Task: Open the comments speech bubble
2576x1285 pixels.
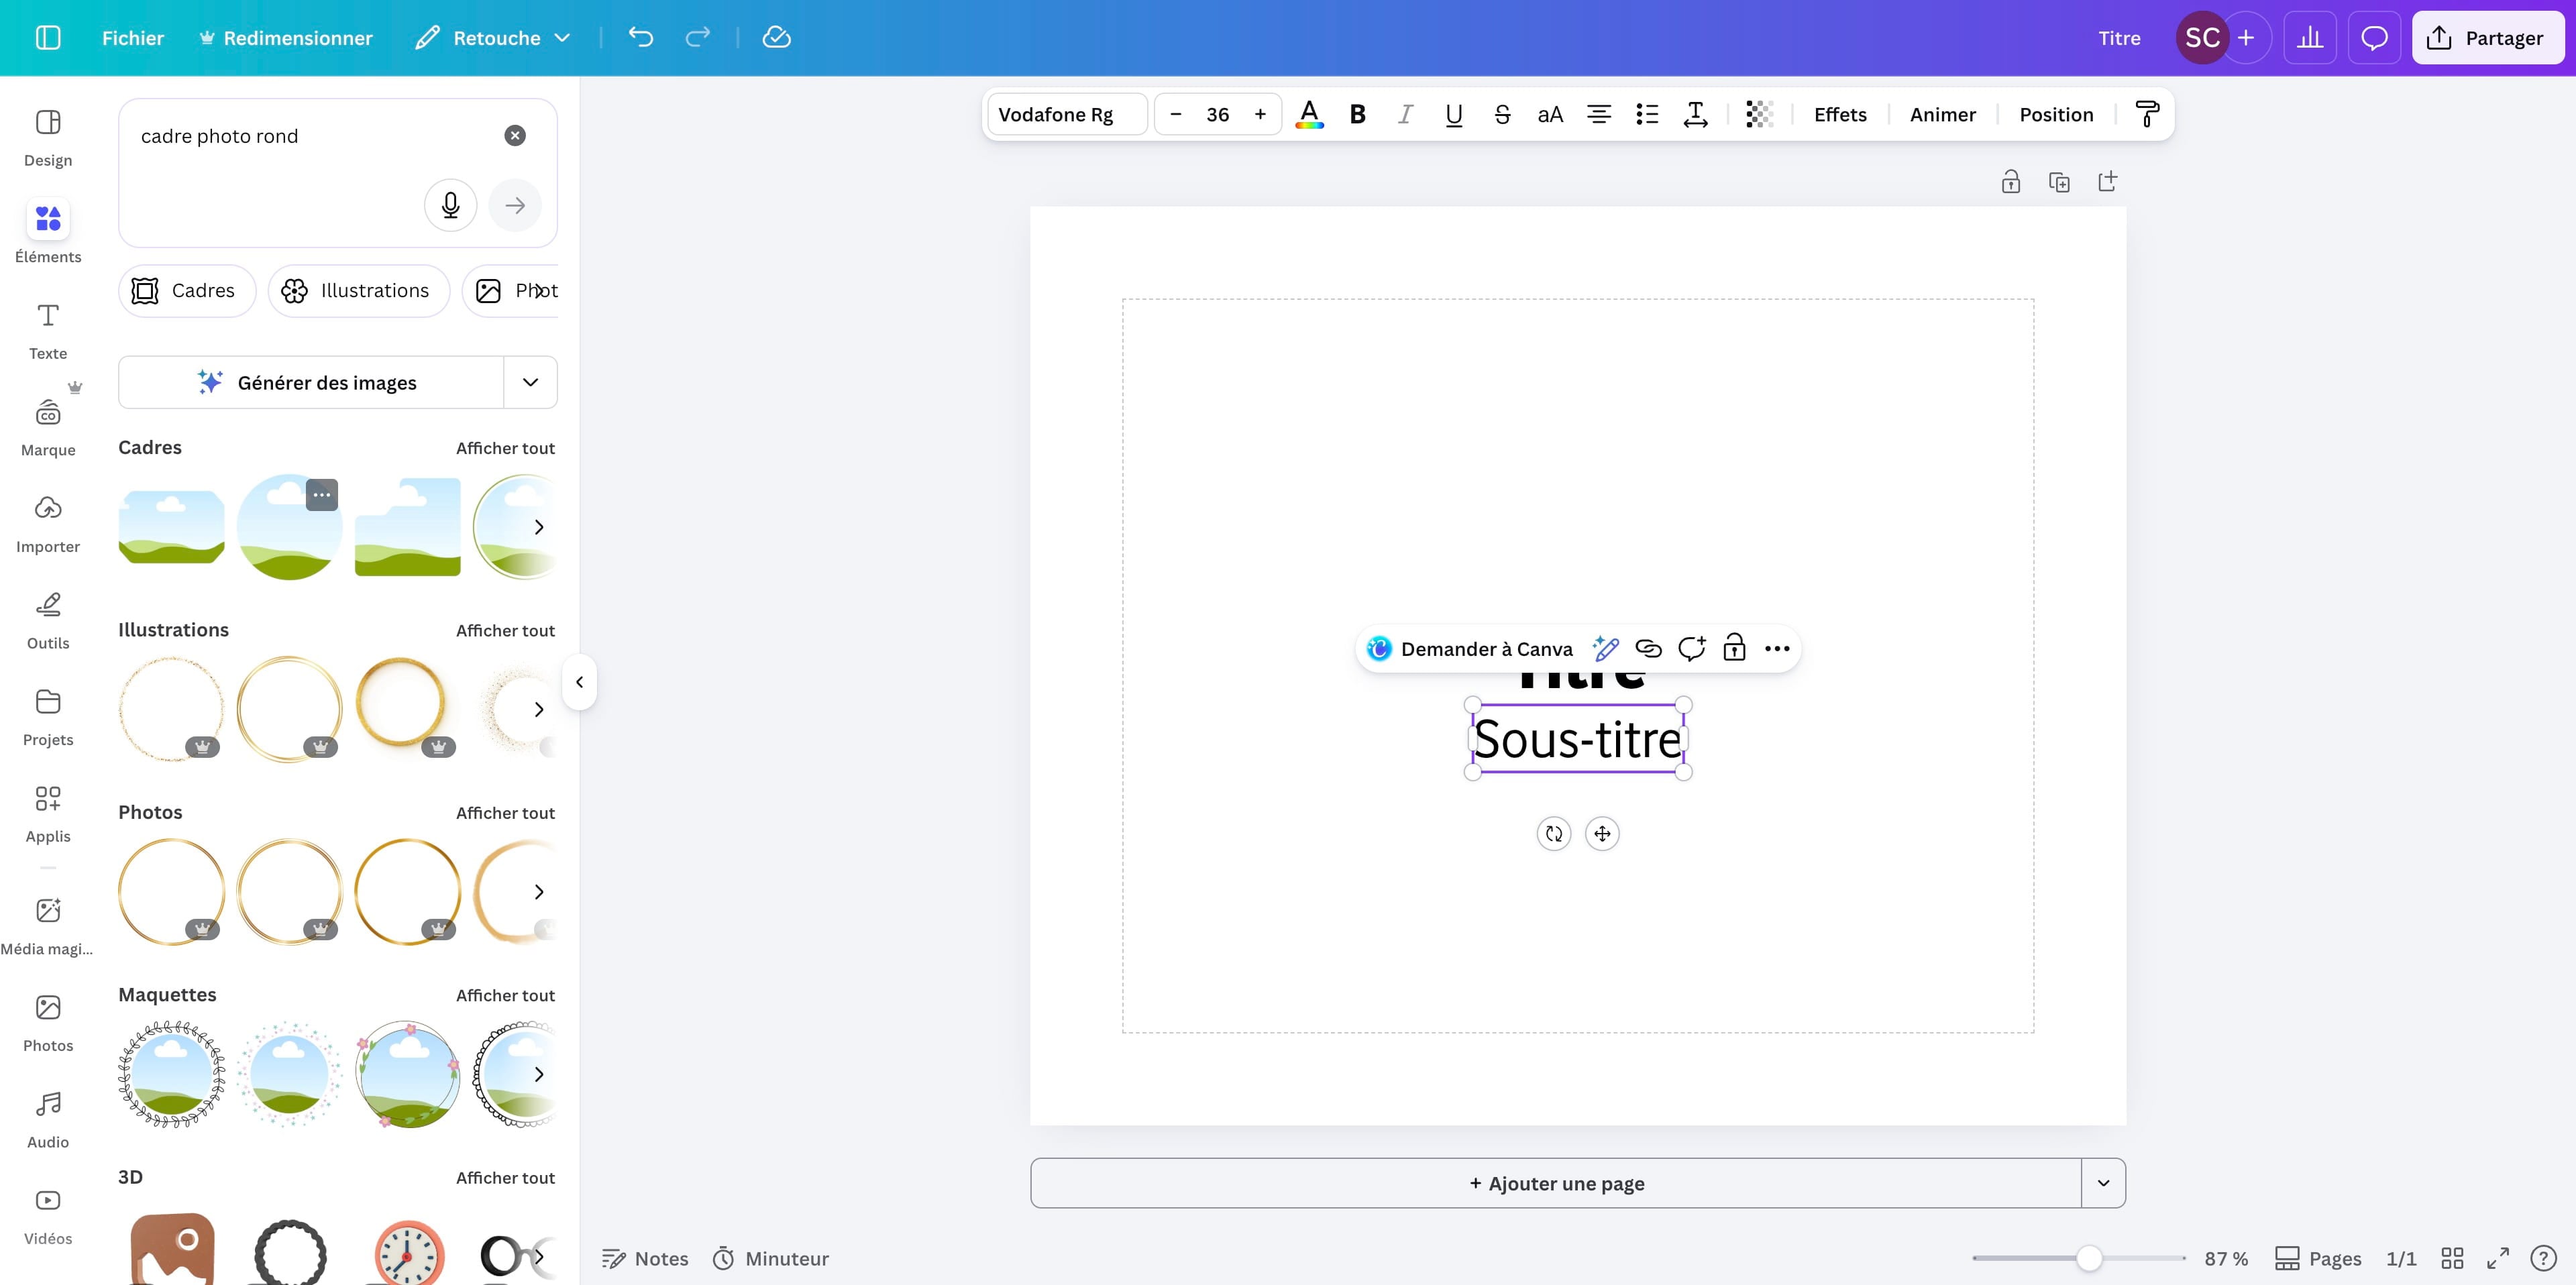Action: click(2374, 38)
